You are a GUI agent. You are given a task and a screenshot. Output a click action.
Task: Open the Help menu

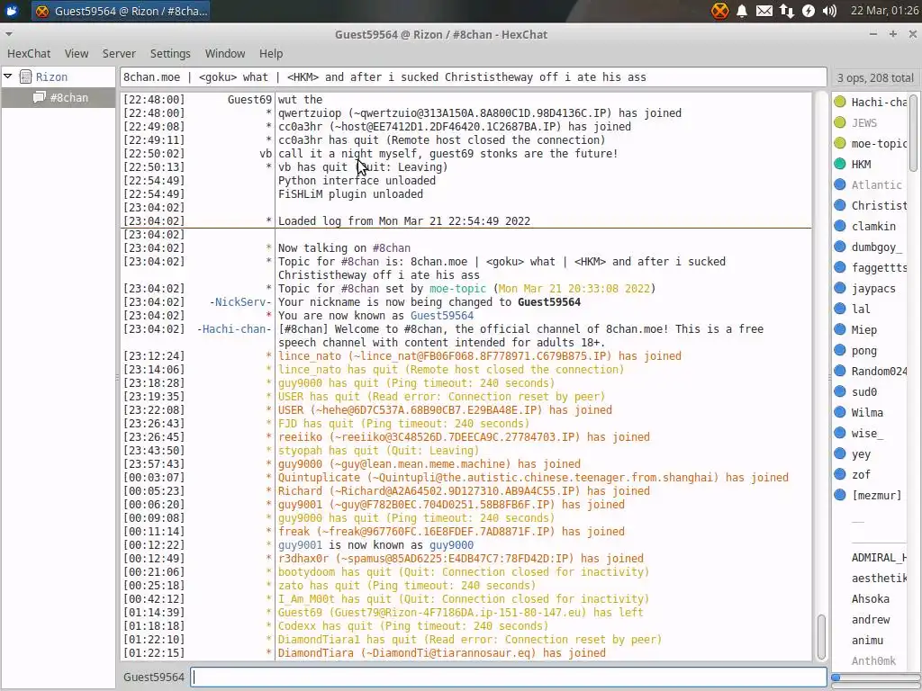click(270, 53)
